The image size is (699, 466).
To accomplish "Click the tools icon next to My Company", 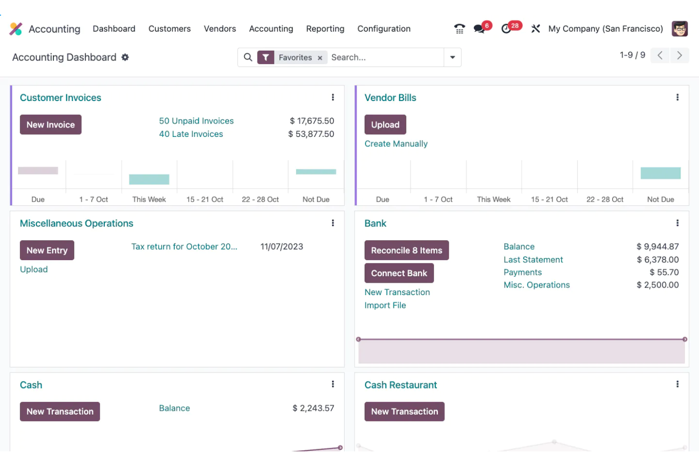I will [x=536, y=28].
